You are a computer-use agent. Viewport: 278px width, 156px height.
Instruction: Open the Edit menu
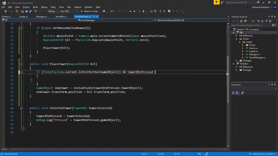(10, 7)
